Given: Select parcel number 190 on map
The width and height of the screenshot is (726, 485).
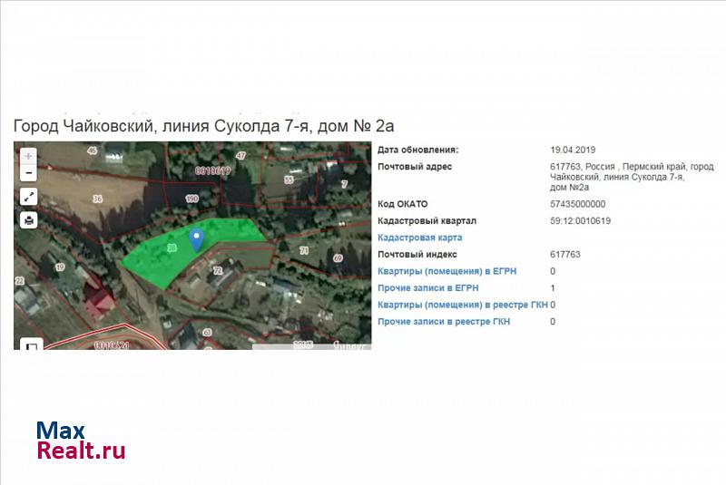Looking at the screenshot, I should [191, 199].
